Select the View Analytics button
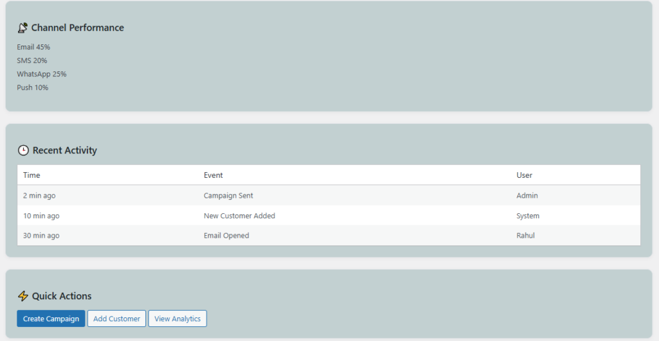The height and width of the screenshot is (341, 659). (x=178, y=319)
